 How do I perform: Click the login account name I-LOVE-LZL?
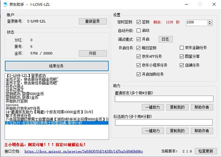point(36,21)
